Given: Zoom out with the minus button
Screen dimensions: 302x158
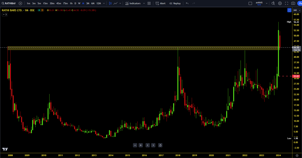Looking at the screenshot, I should [x=135, y=145].
